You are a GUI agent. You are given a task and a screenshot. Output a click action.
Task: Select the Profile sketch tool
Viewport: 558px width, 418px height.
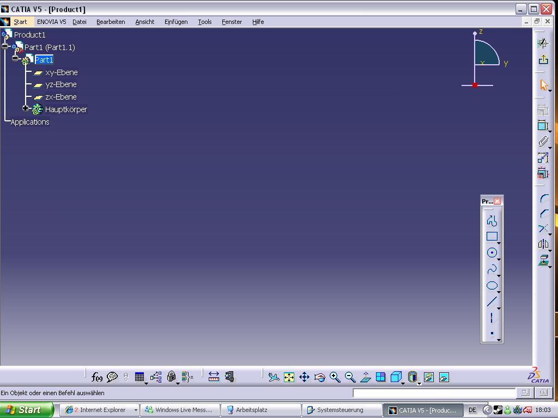(492, 221)
